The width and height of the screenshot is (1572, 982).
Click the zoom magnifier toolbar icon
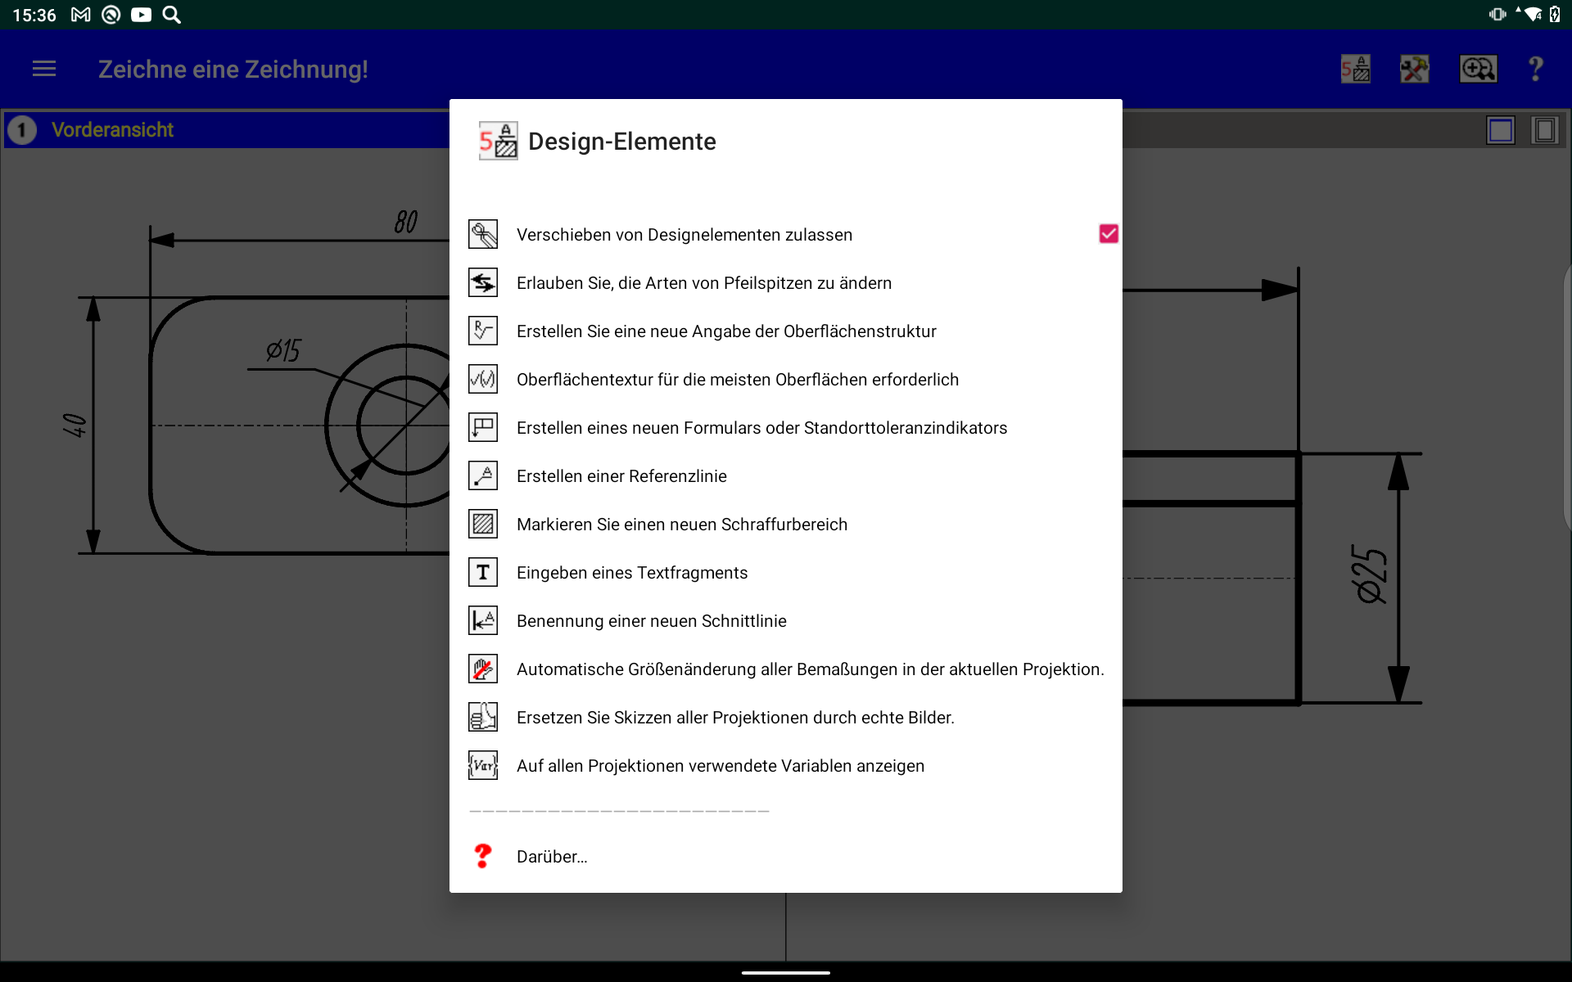coord(1478,70)
